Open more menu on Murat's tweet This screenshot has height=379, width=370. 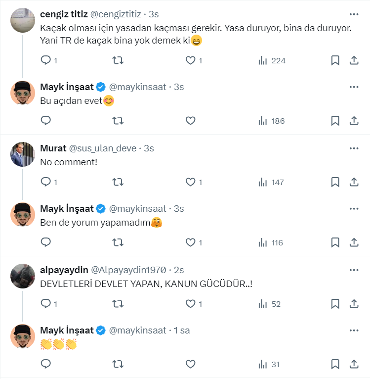pyautogui.click(x=354, y=148)
